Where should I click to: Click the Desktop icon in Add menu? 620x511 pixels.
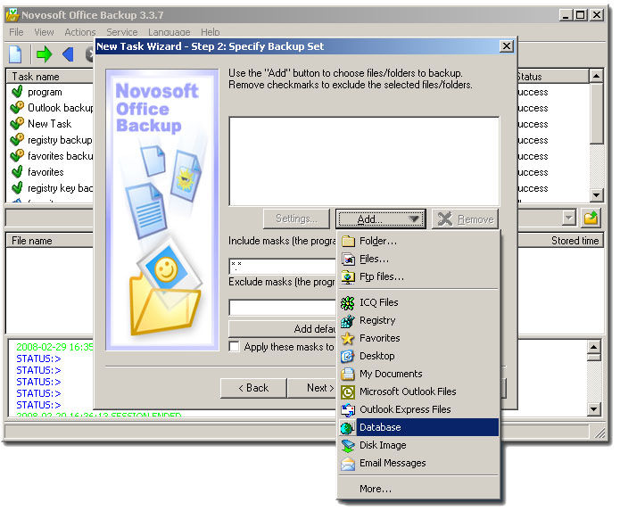(348, 356)
